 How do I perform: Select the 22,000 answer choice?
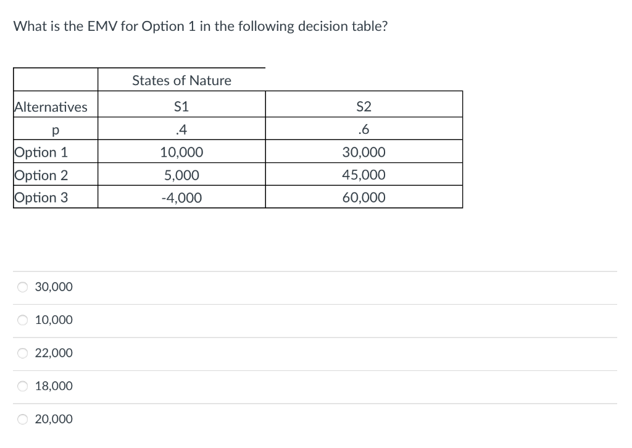point(23,352)
